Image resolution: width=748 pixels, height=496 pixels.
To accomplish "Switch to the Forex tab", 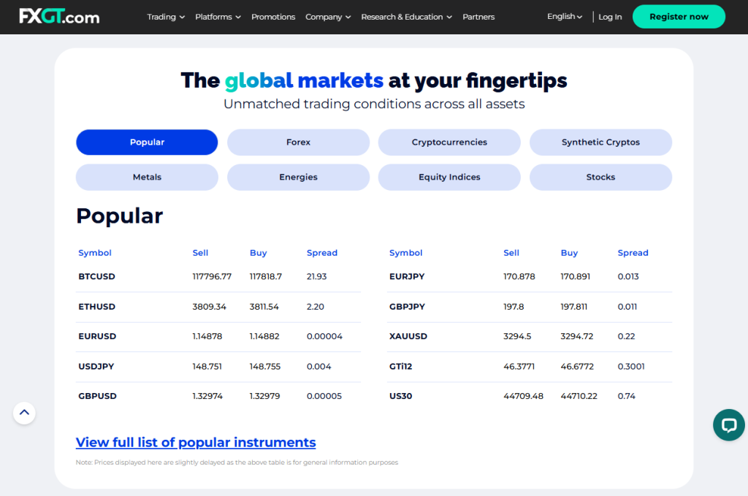I will tap(298, 142).
